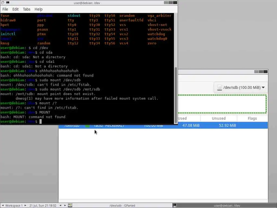The width and height of the screenshot is (277, 208).
Task: Switch to previous workspace using left arrow before Workspace 1
Action: coord(3,205)
